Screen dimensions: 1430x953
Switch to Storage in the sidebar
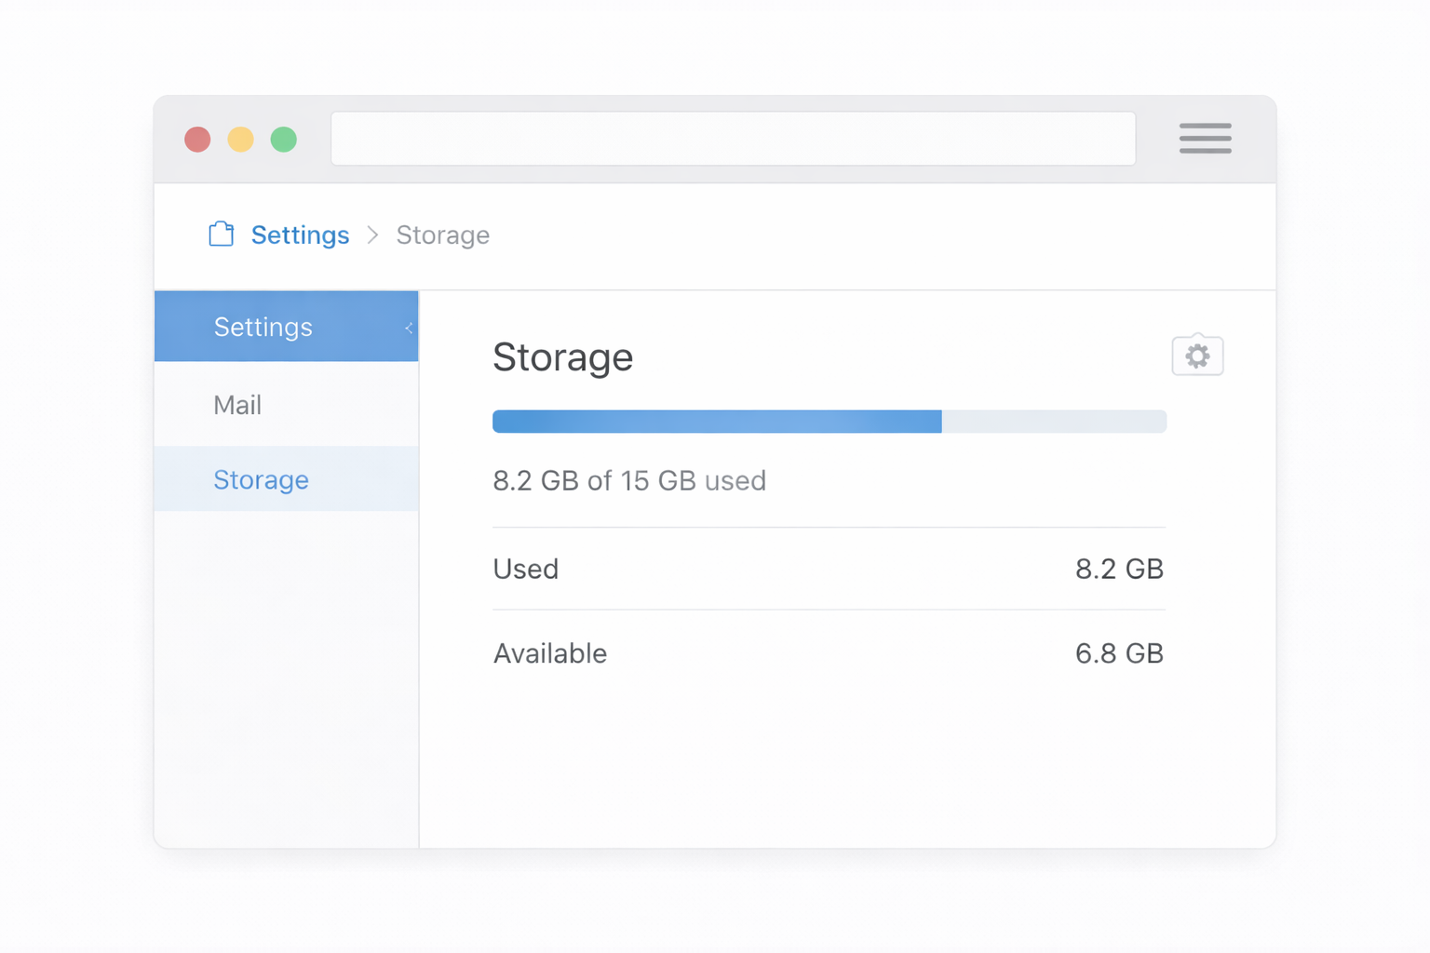[x=261, y=479]
